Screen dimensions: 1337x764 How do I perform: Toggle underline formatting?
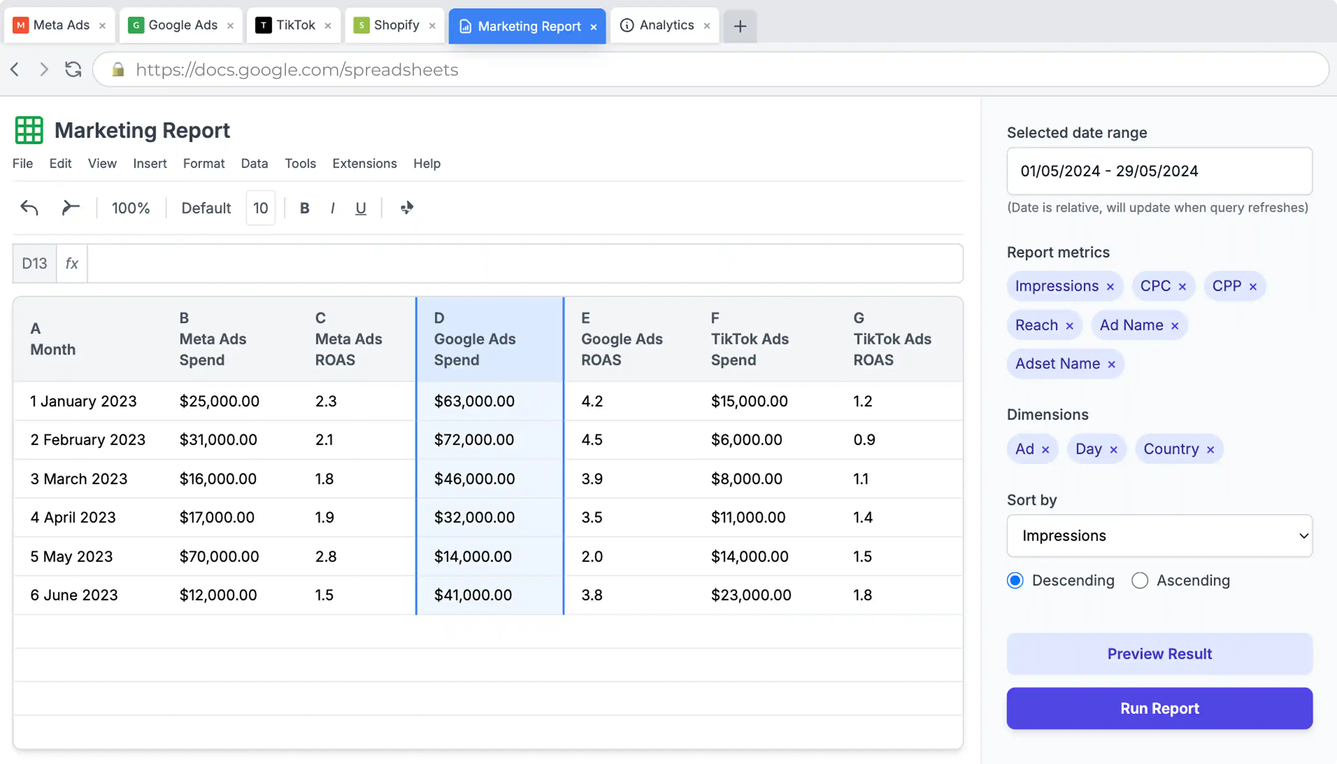click(x=360, y=208)
